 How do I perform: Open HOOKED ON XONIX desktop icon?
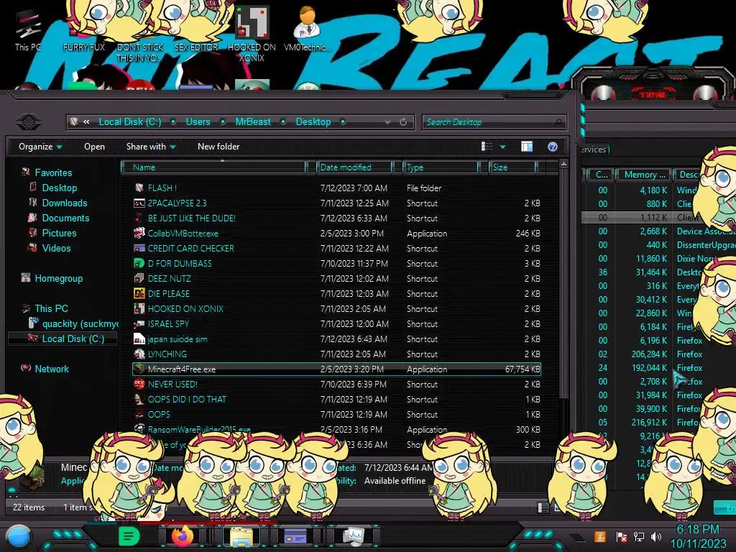pyautogui.click(x=252, y=34)
